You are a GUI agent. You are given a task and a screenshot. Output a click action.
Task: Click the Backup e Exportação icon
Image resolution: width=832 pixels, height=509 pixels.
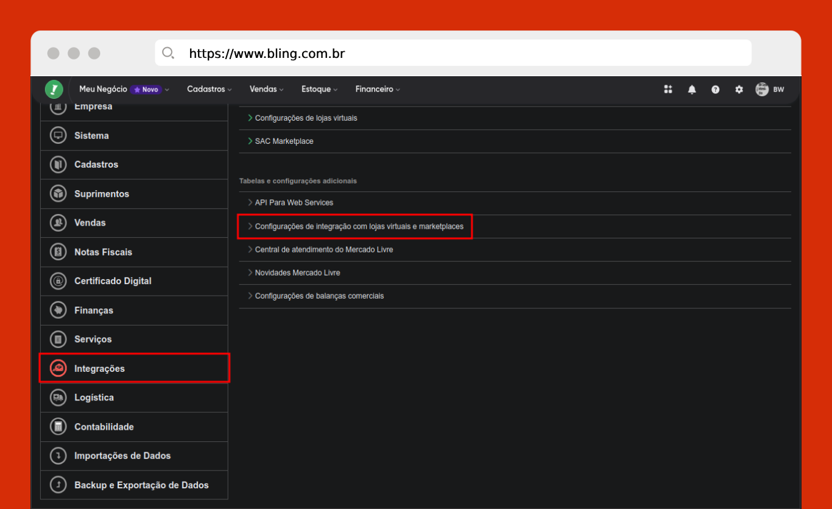pos(58,485)
